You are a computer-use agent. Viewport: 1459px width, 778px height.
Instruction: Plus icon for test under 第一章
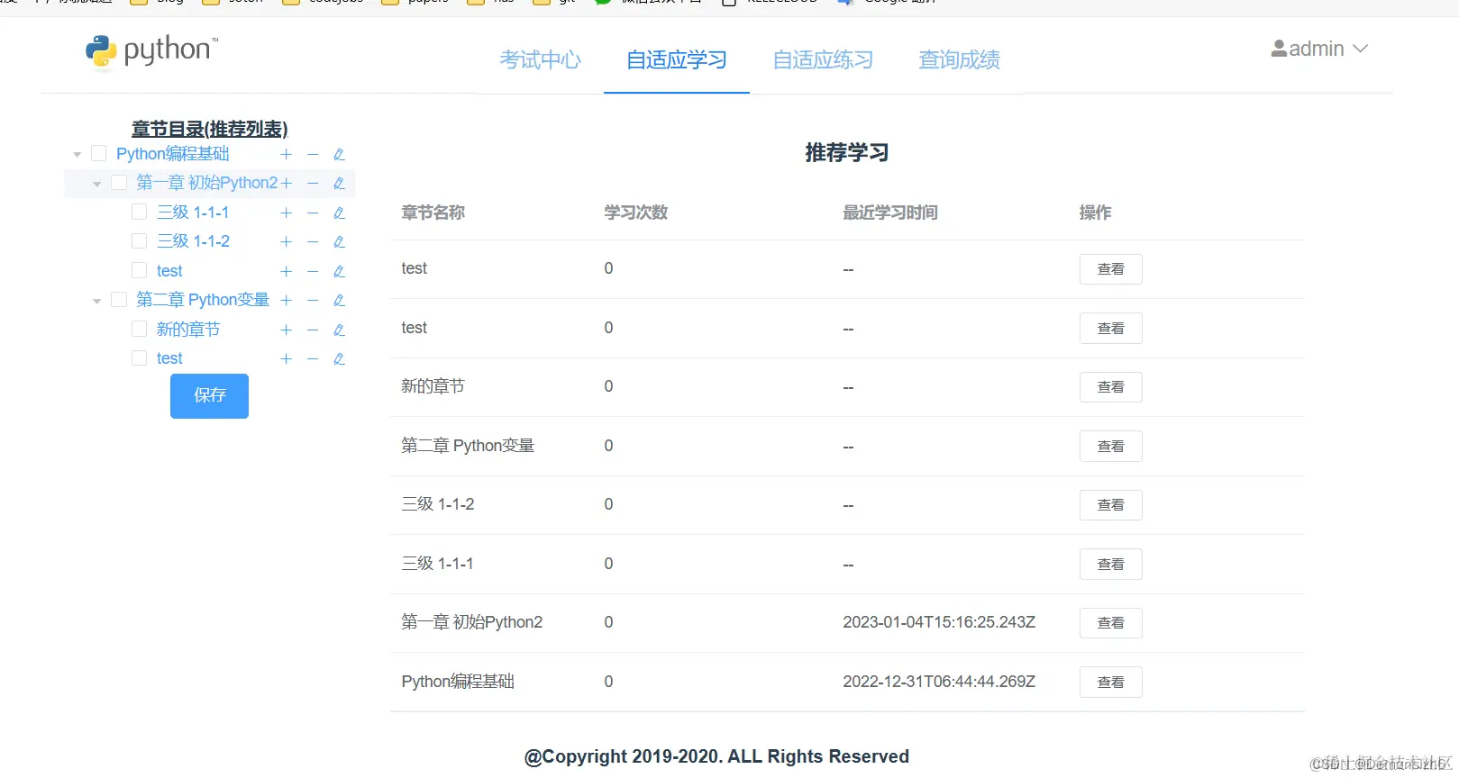click(x=286, y=272)
